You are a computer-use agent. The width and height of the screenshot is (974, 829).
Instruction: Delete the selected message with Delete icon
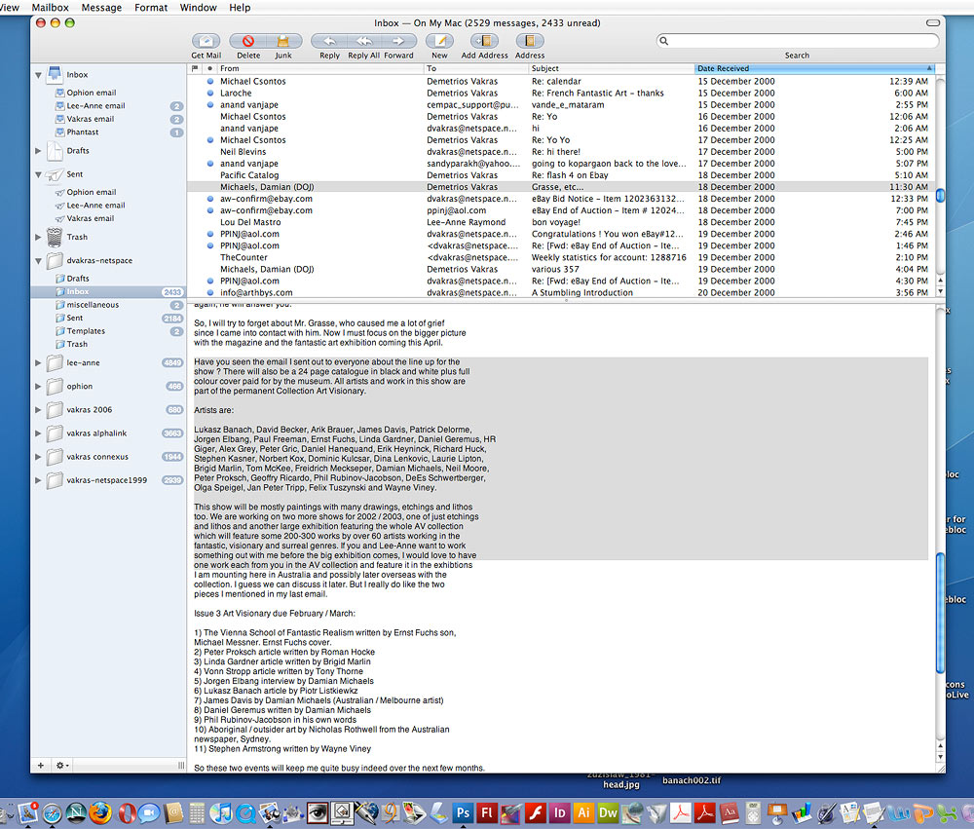(x=248, y=41)
